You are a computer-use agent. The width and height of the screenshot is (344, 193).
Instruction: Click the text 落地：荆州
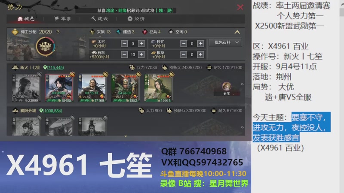click(272, 77)
